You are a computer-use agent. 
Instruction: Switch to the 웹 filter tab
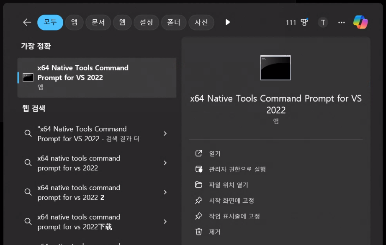coord(122,23)
